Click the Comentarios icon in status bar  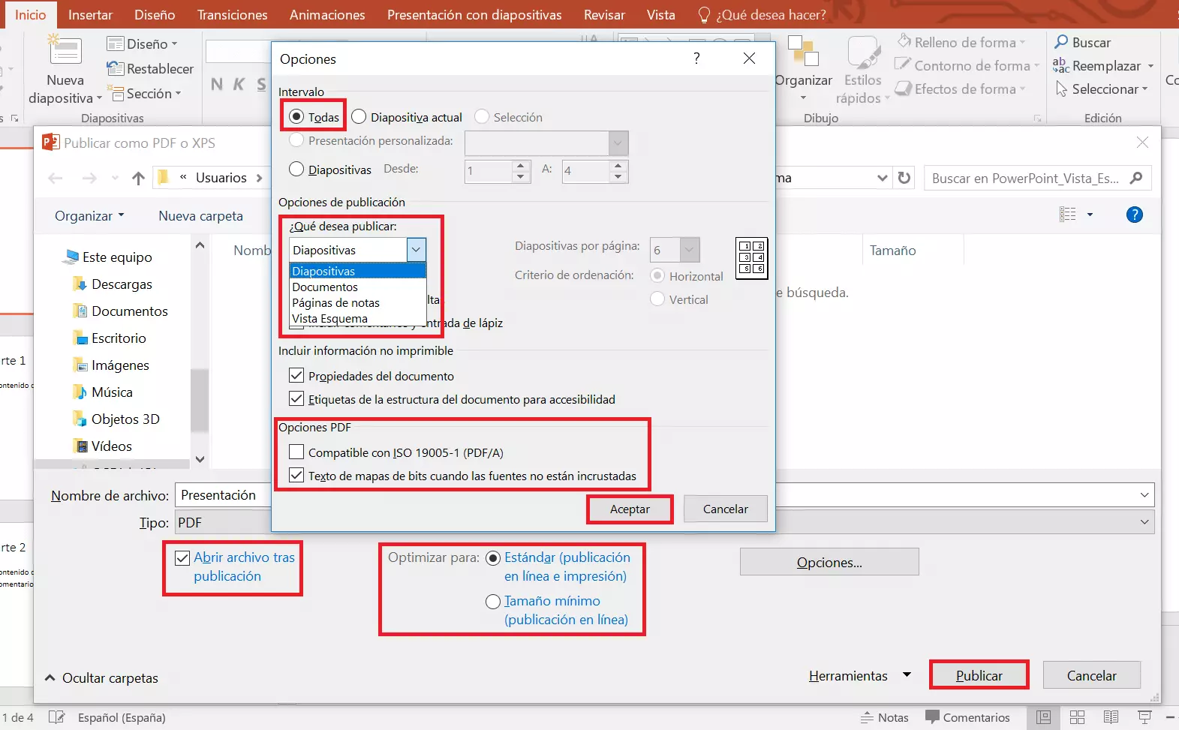[932, 717]
